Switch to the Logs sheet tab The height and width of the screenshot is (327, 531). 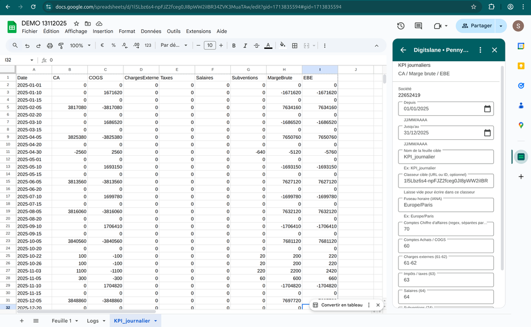[93, 321]
